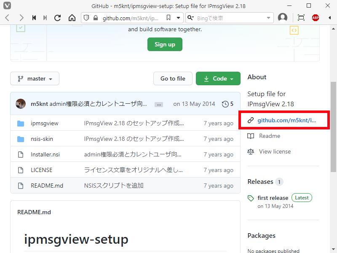
Task: Open nsis-skin row commit message
Action: 134,139
